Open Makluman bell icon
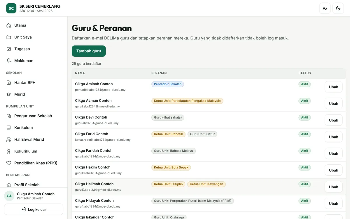The image size is (350, 219). point(9,61)
